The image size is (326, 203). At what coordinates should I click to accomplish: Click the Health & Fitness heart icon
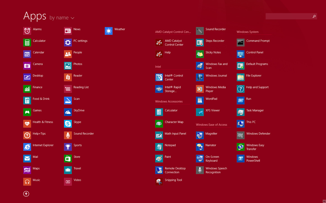point(27,124)
